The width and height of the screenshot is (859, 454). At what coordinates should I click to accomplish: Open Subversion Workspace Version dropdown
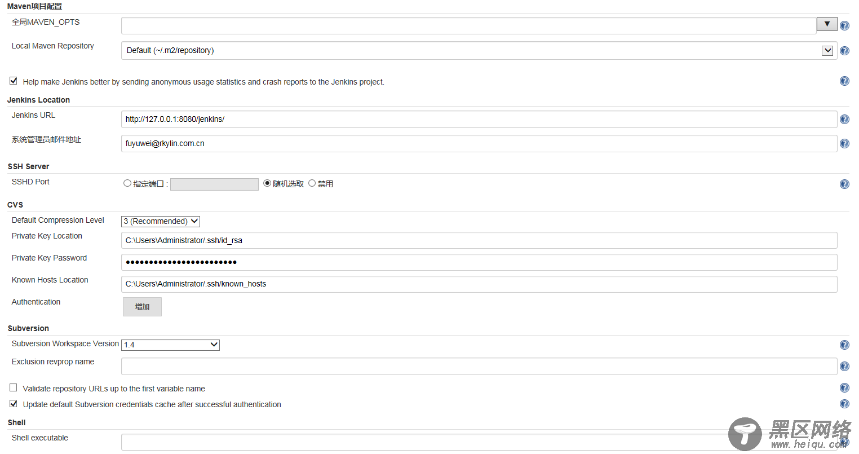click(170, 345)
